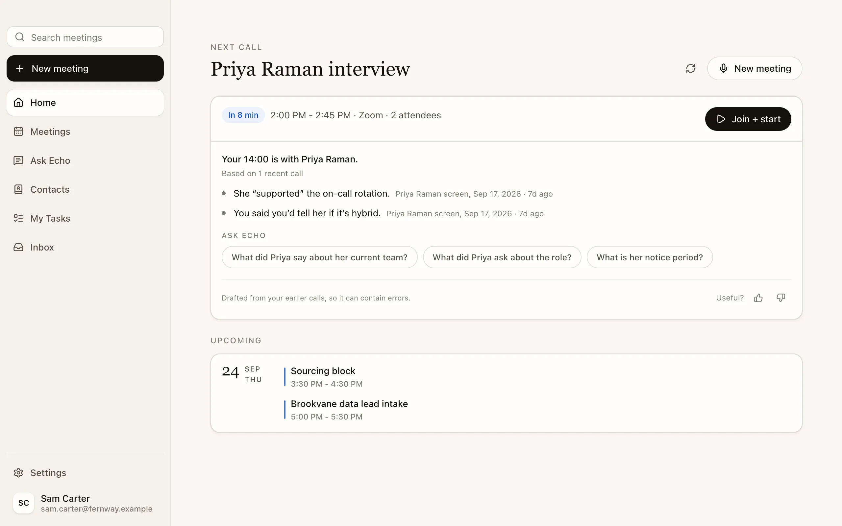Click the Meetings calendar icon
The height and width of the screenshot is (526, 842).
[x=18, y=131]
